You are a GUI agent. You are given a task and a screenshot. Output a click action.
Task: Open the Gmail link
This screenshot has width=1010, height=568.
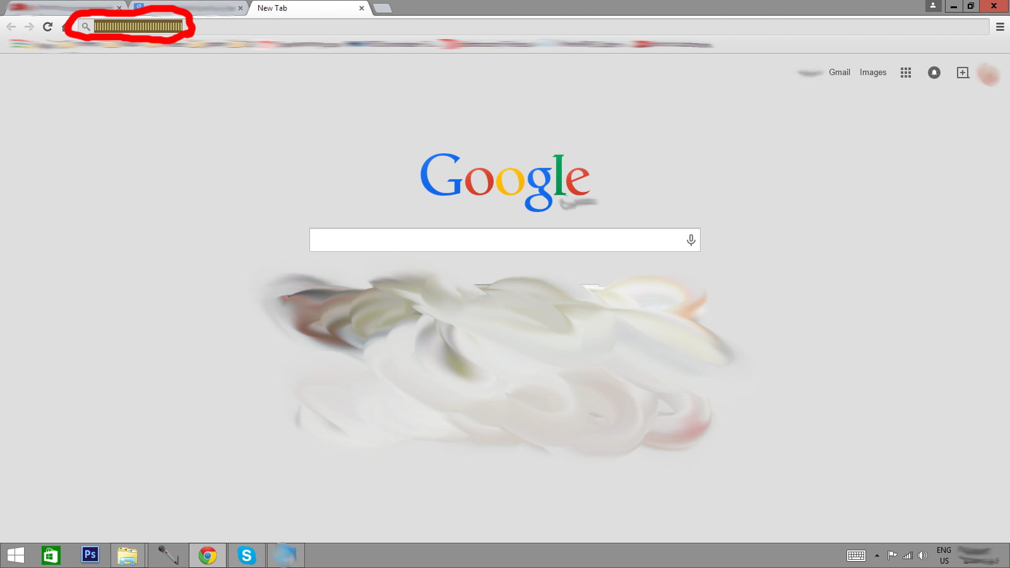pyautogui.click(x=840, y=73)
